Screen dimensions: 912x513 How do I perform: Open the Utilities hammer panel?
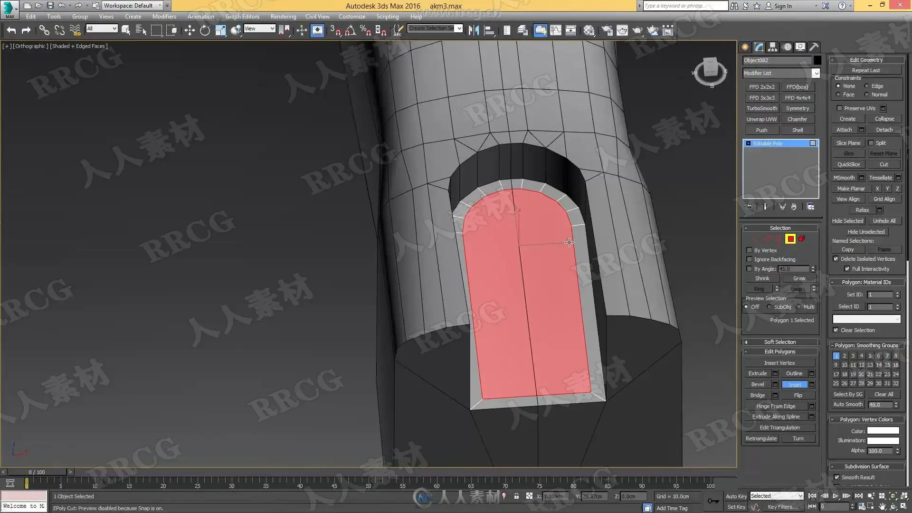point(814,47)
